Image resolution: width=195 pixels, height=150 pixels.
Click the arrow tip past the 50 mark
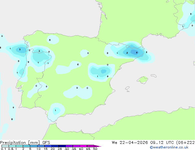(x=97, y=146)
